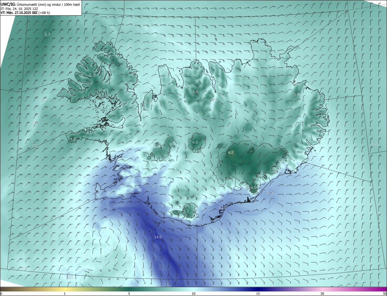Click the 30 tick label on the color scale
Screen dimensions: 387x296
(322, 294)
